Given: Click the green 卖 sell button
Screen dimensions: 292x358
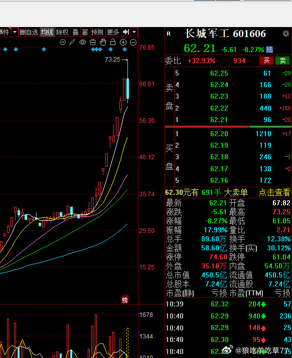Looking at the screenshot, I should pyautogui.click(x=282, y=61).
